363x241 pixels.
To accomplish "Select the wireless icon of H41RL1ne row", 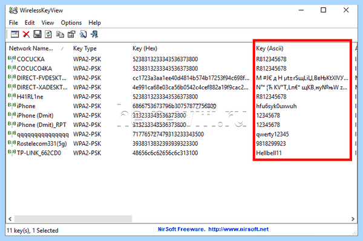I will (12, 97).
